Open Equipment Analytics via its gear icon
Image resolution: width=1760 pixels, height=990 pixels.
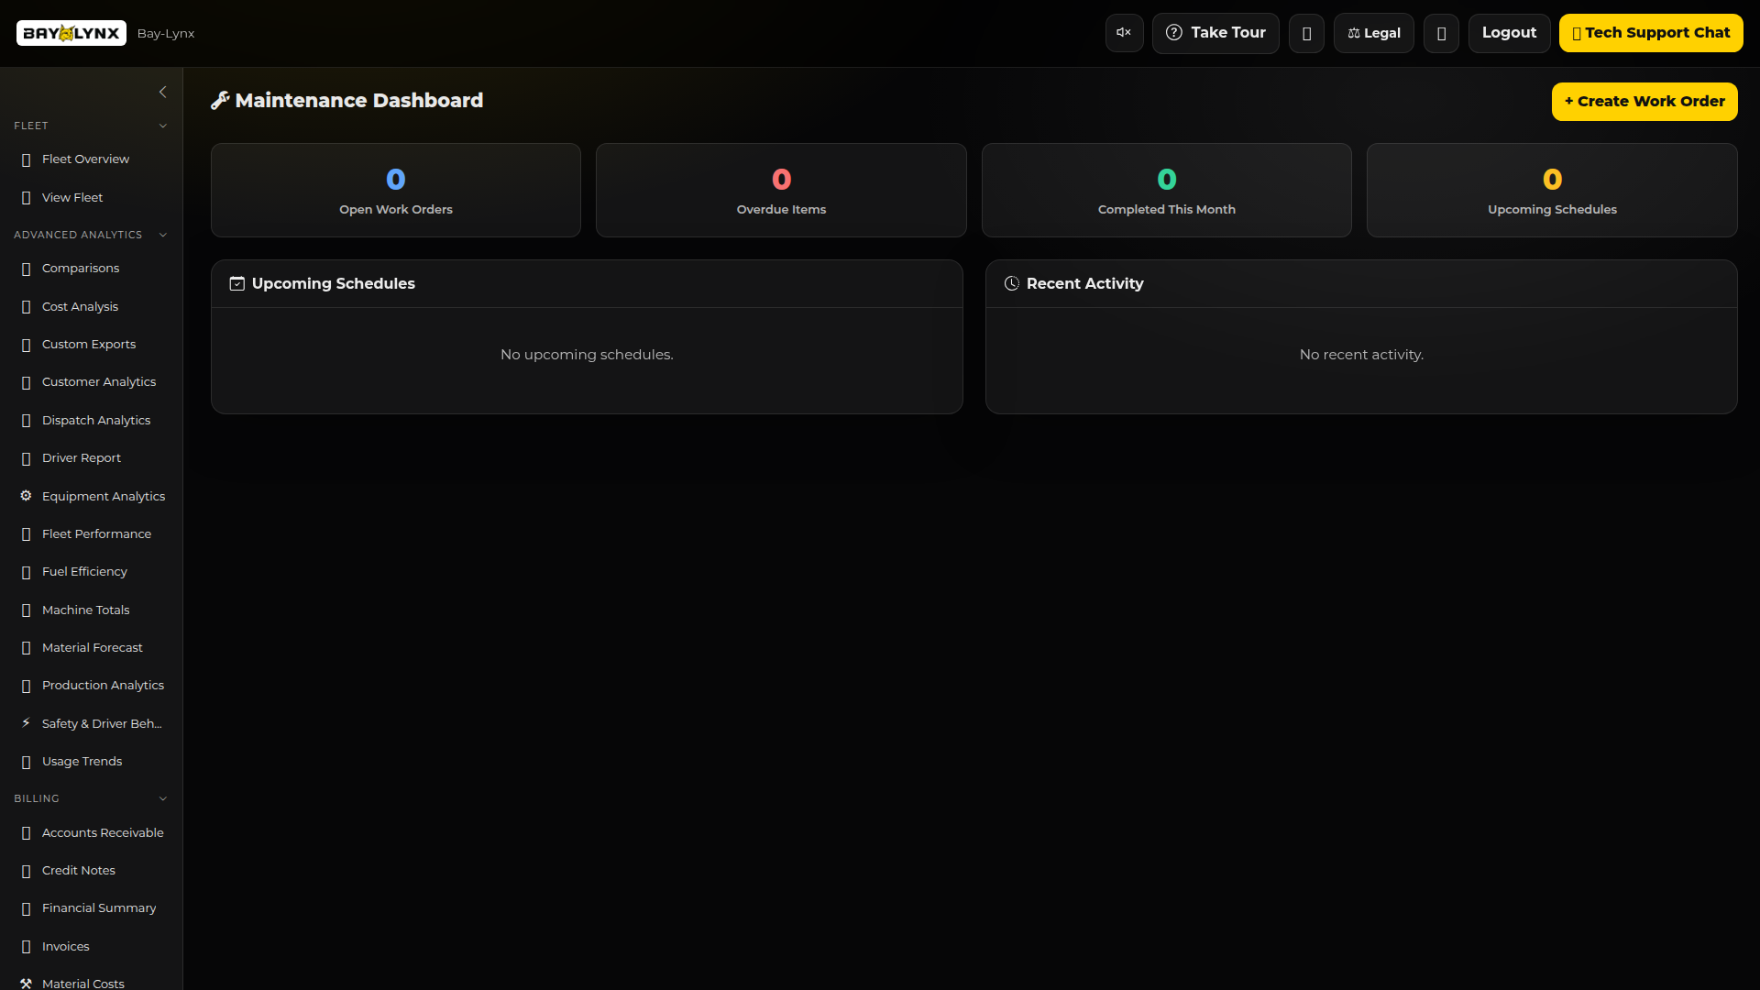coord(26,496)
